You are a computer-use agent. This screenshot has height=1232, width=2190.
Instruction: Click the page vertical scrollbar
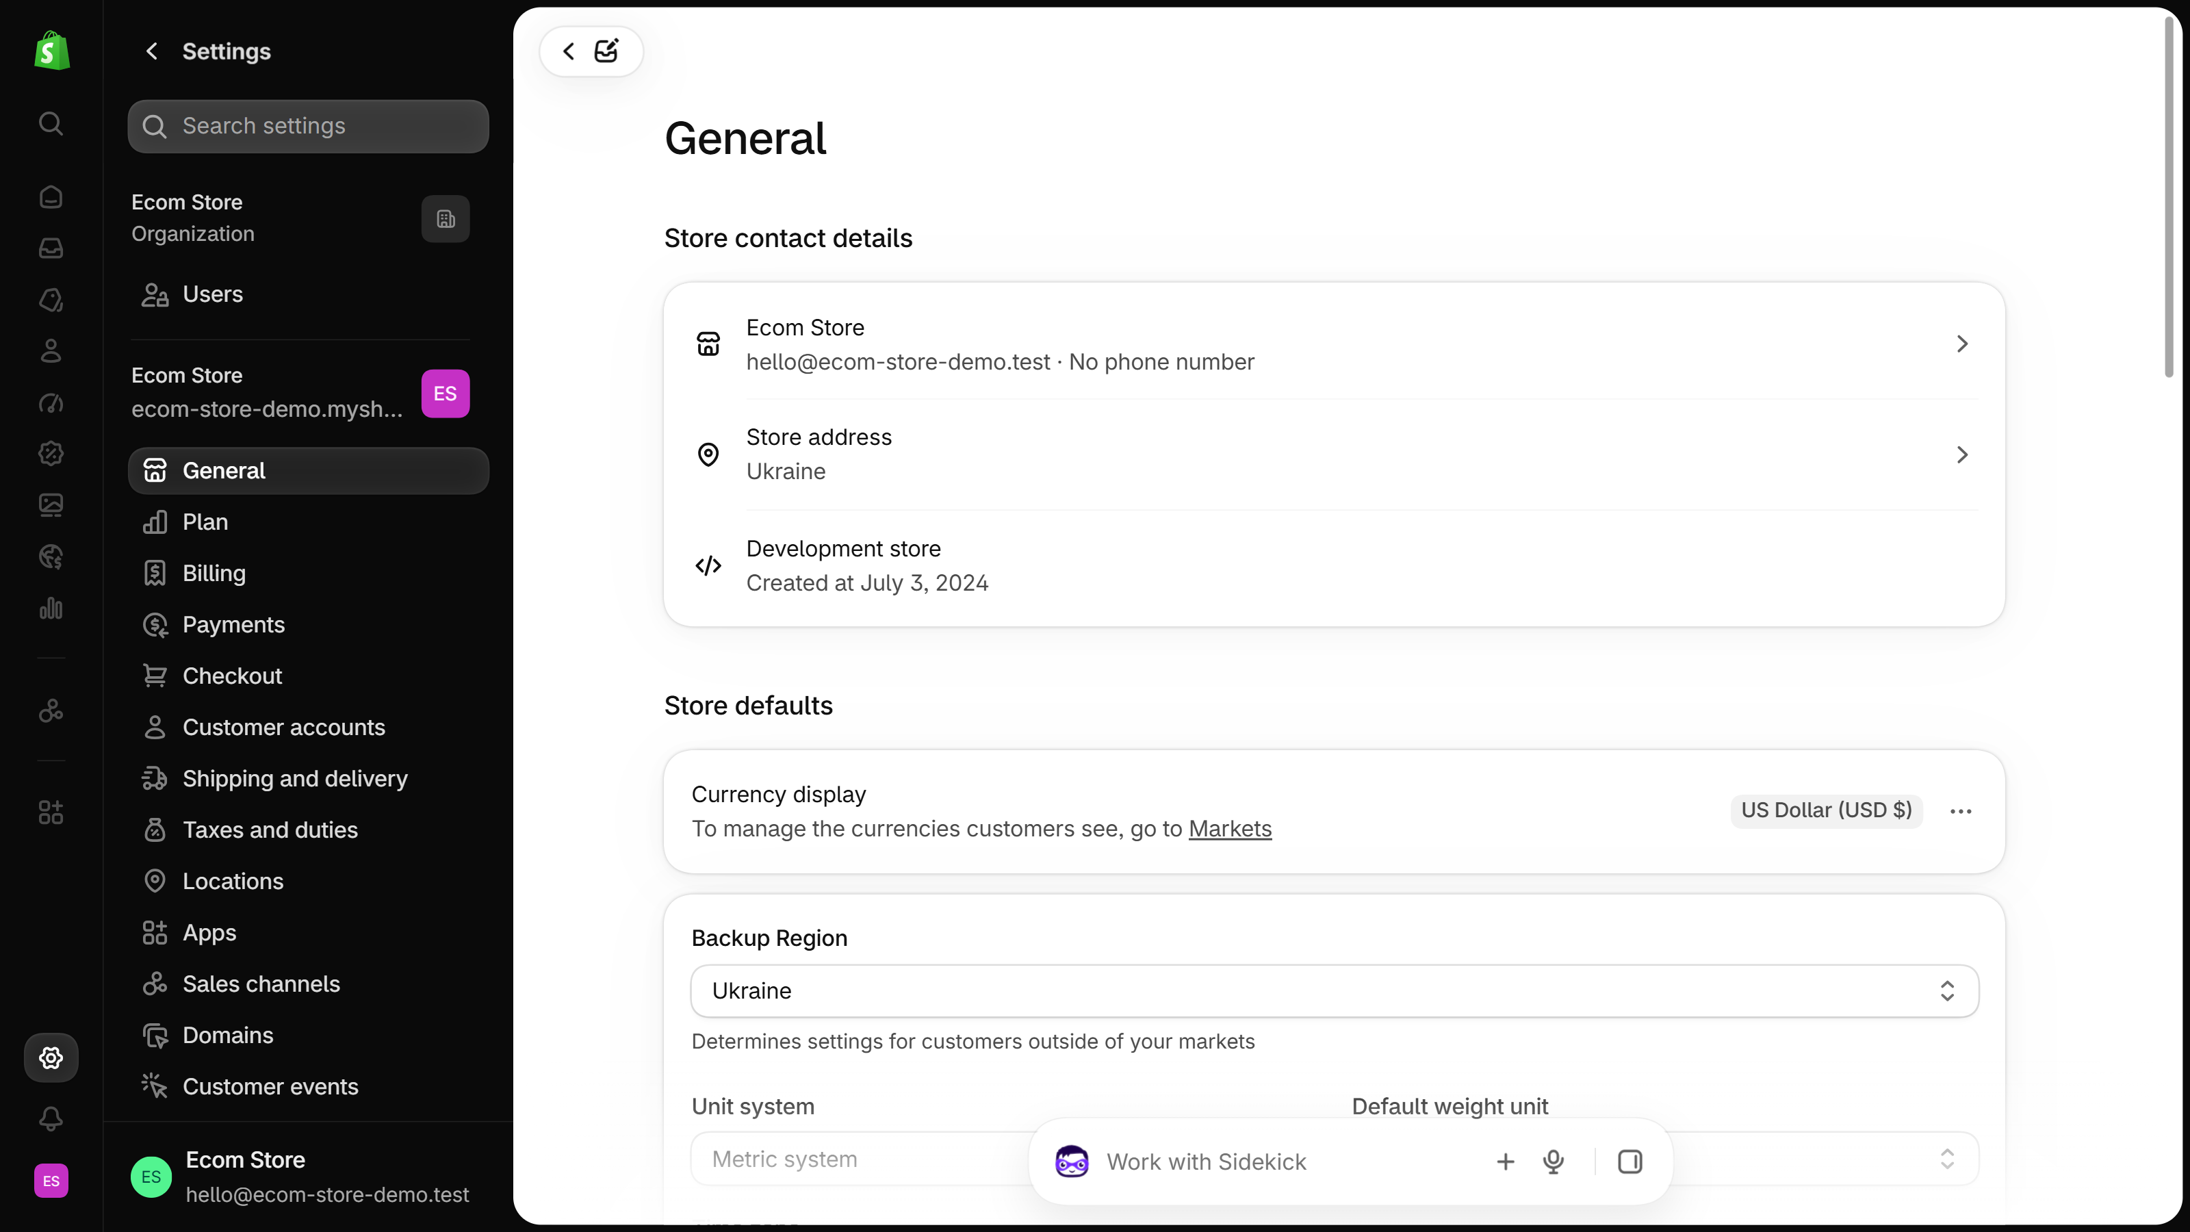pos(2169,196)
